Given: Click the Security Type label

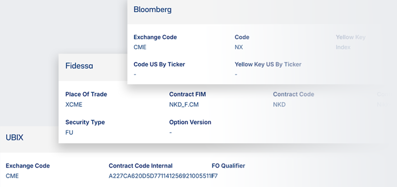Looking at the screenshot, I should (x=85, y=122).
